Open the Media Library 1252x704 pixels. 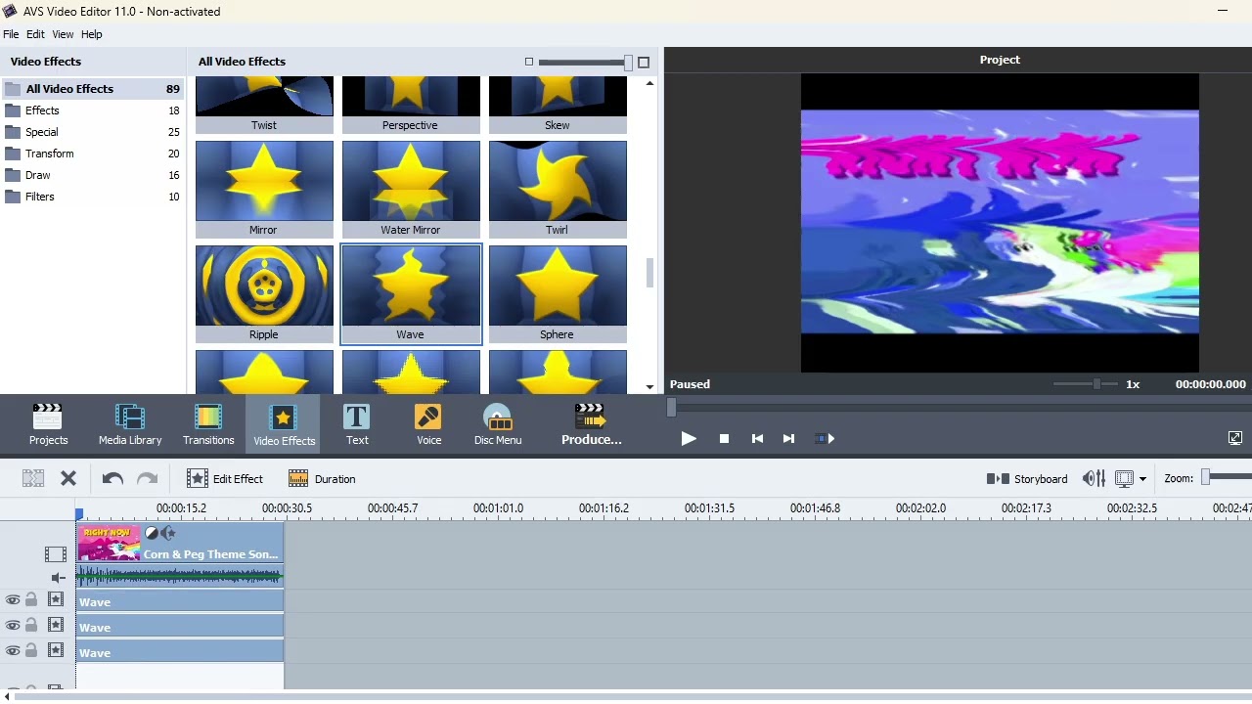(130, 424)
